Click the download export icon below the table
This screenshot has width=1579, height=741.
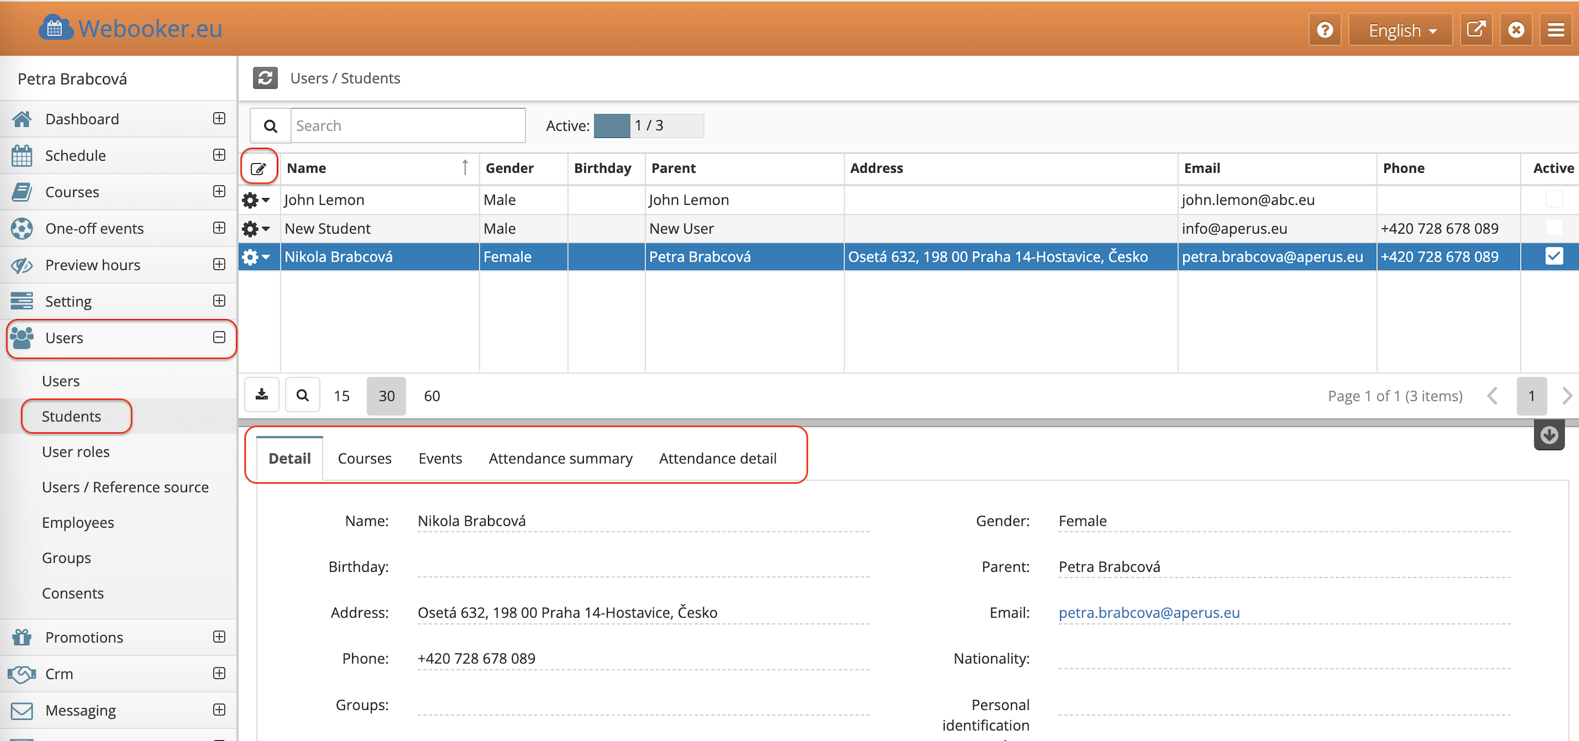(262, 394)
